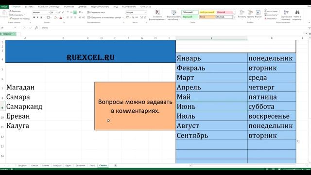This screenshot has height=175, width=311.
Task: Open Найти и выделить binoculars menu
Action: (297, 15)
